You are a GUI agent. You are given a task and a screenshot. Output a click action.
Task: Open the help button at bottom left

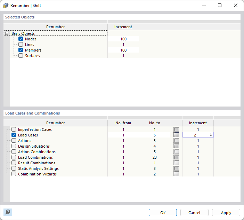pos(8,212)
